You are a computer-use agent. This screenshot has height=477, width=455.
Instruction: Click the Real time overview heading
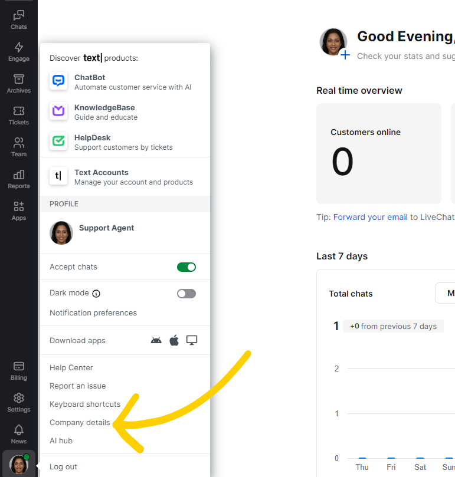(x=359, y=90)
